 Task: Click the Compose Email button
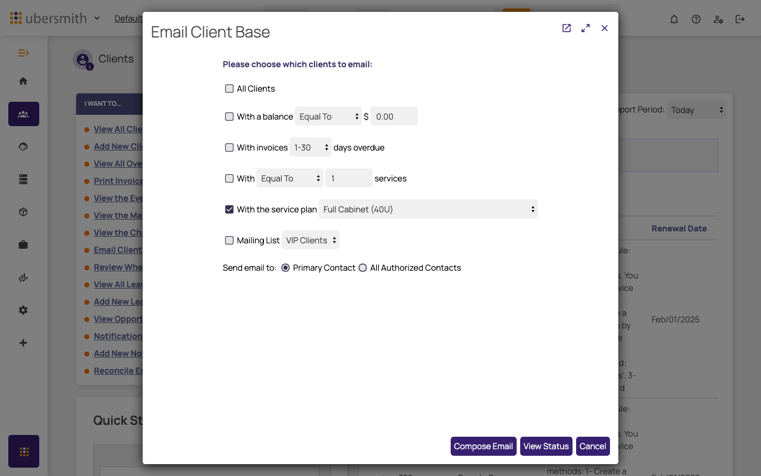tap(483, 446)
